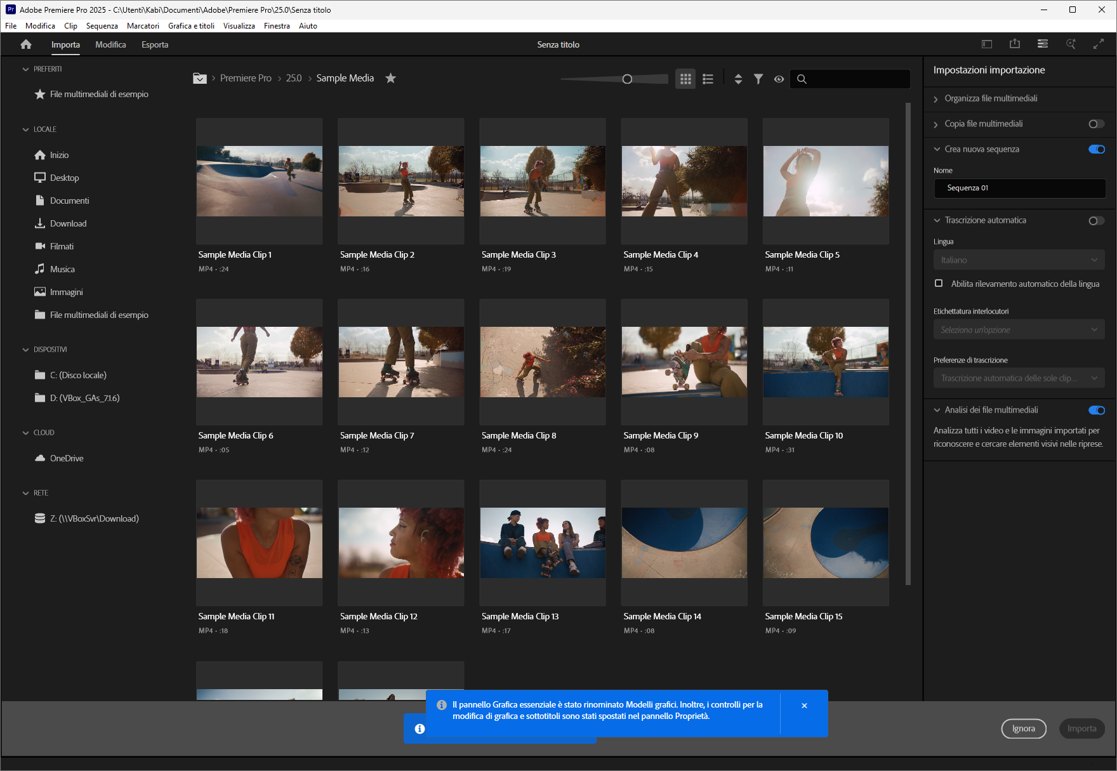The height and width of the screenshot is (771, 1117).
Task: Collapse the LOCALE sidebar section
Action: tap(26, 129)
